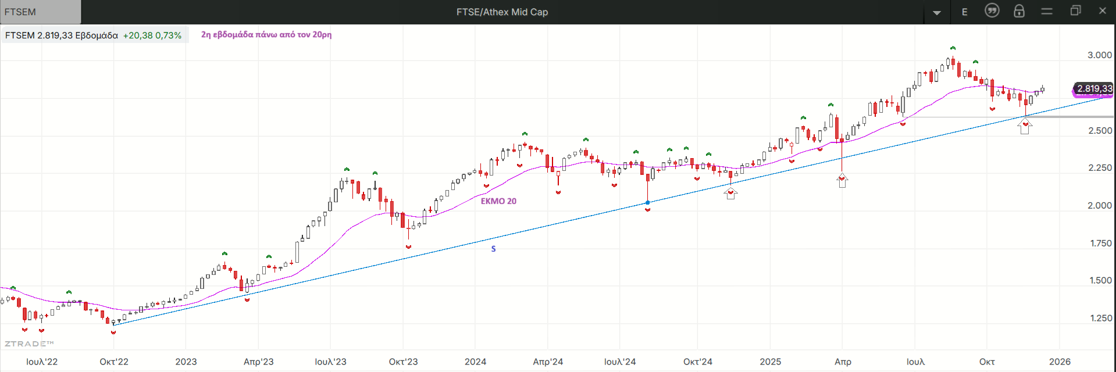The height and width of the screenshot is (372, 1116).
Task: Click the quotation marks comment icon
Action: tap(992, 11)
